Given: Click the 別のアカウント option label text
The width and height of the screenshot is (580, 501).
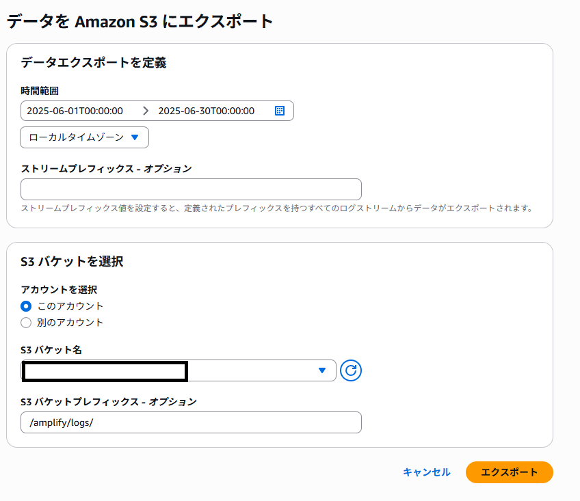Looking at the screenshot, I should [70, 323].
